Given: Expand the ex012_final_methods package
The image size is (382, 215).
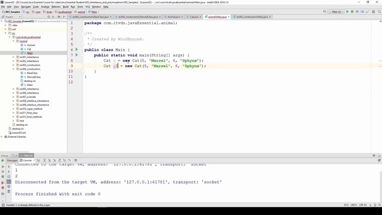Looking at the screenshot, I should 13,117.
